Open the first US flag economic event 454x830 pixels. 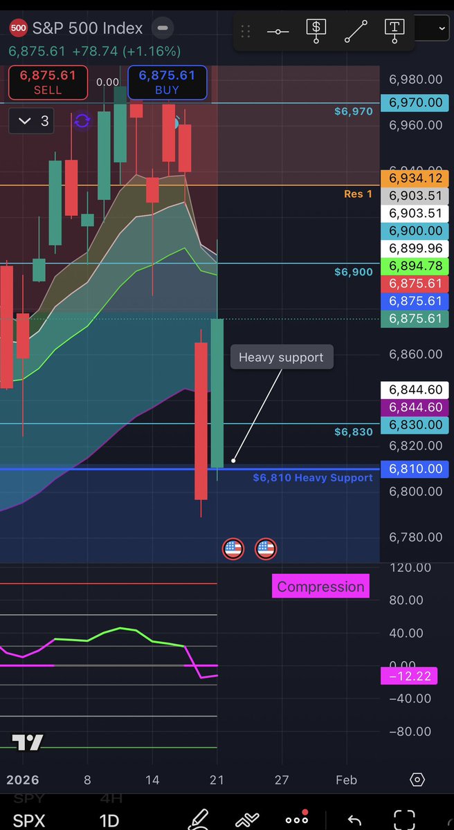click(233, 549)
